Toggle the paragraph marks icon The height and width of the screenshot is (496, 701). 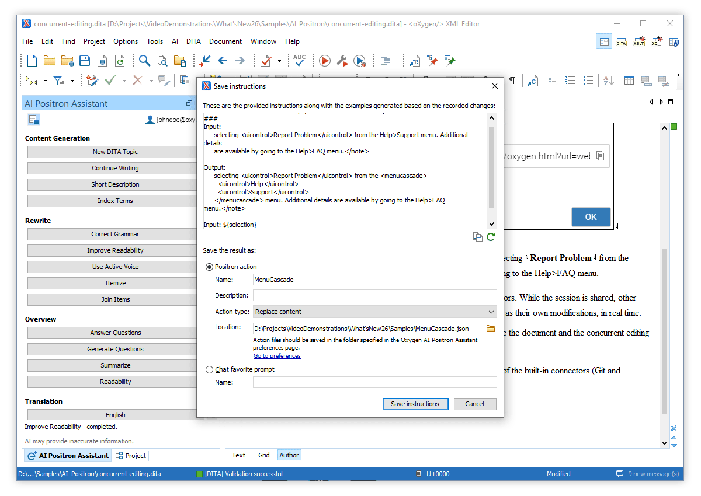tap(512, 81)
